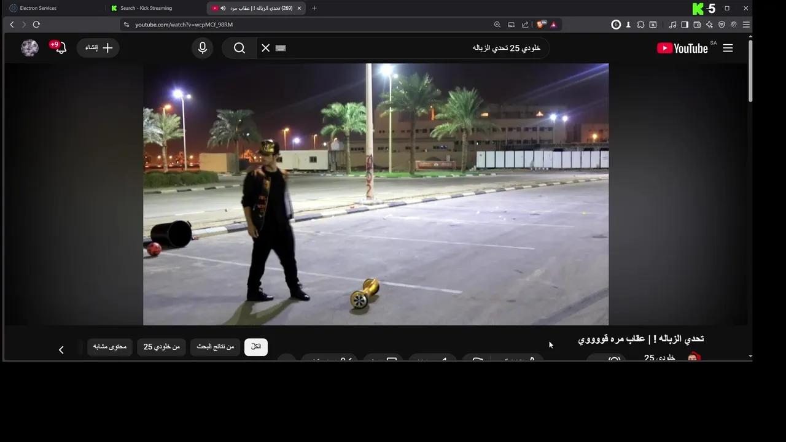
Task: Open the YouTube home logo
Action: coord(683,48)
